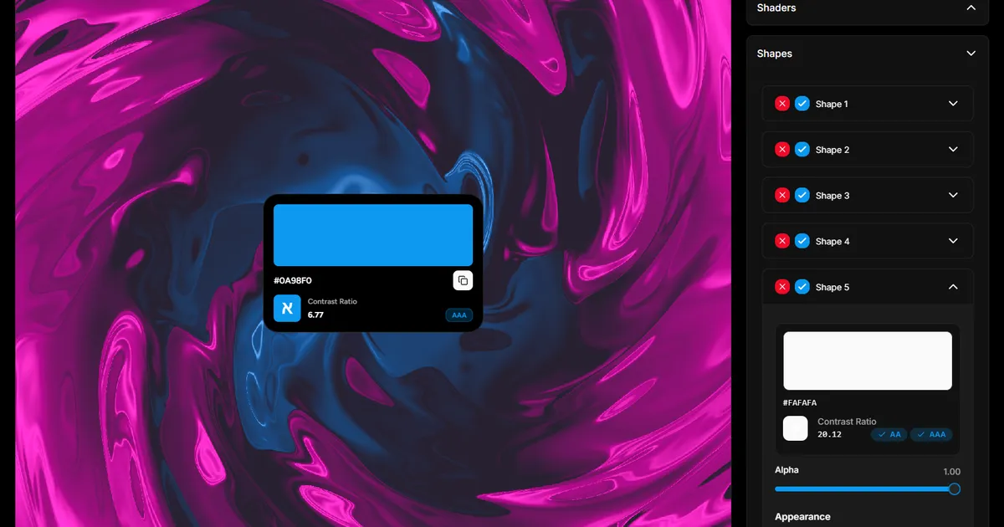Click the white contrast preview square

pyautogui.click(x=795, y=428)
